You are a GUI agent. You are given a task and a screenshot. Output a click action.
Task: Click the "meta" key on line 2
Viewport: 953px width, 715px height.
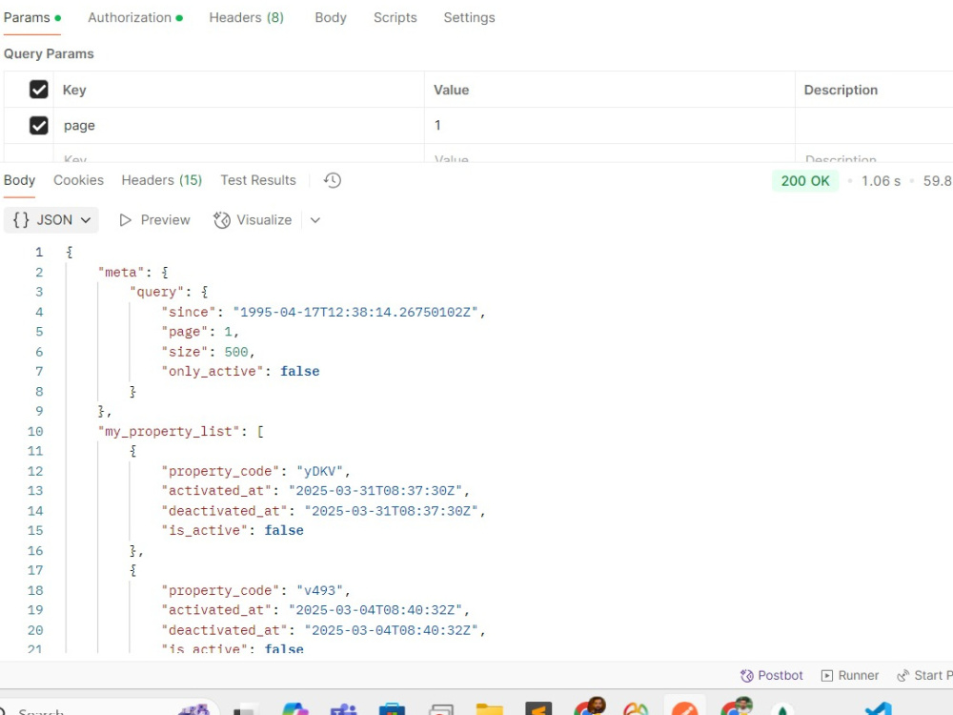pos(121,273)
